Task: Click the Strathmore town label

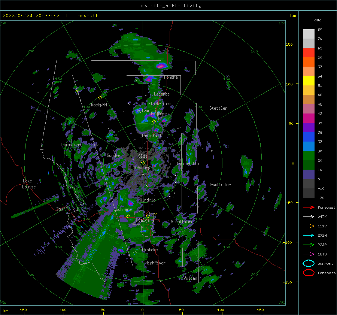Action: pos(182,222)
